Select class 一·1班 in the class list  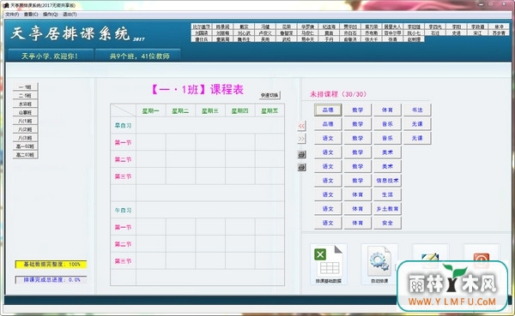point(25,86)
